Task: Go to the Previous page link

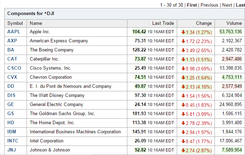Action: [209, 5]
